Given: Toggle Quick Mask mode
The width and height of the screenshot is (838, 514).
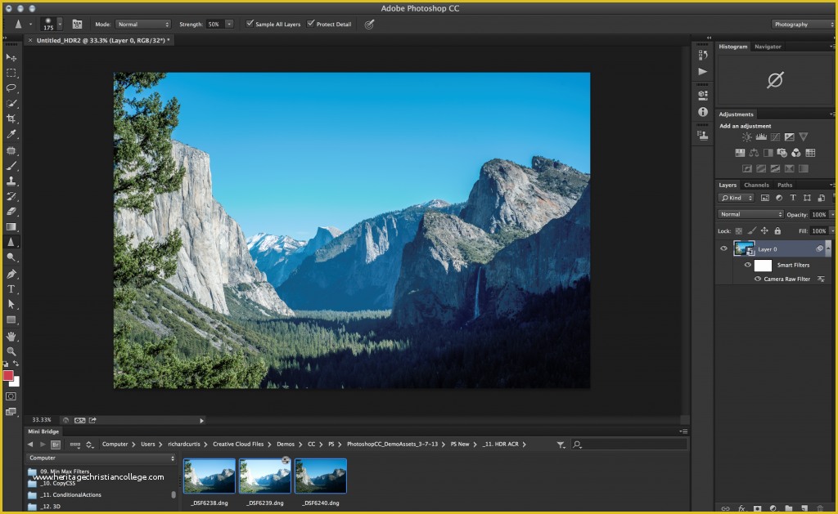Looking at the screenshot, I should coord(11,396).
